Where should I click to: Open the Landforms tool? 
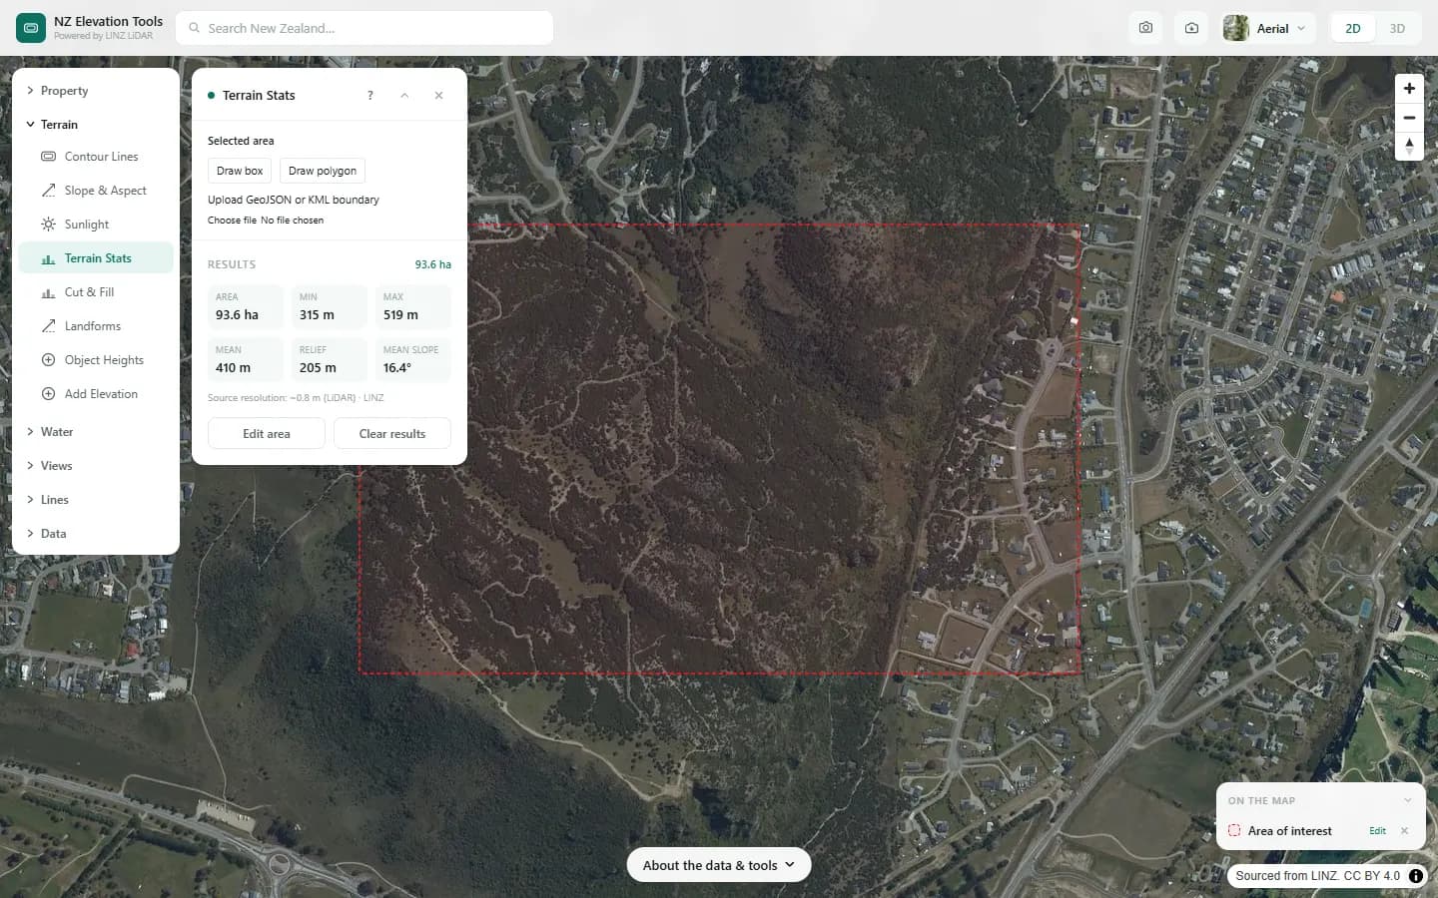coord(96,326)
